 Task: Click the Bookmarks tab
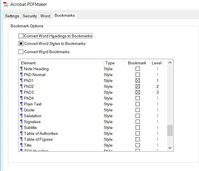click(65, 16)
